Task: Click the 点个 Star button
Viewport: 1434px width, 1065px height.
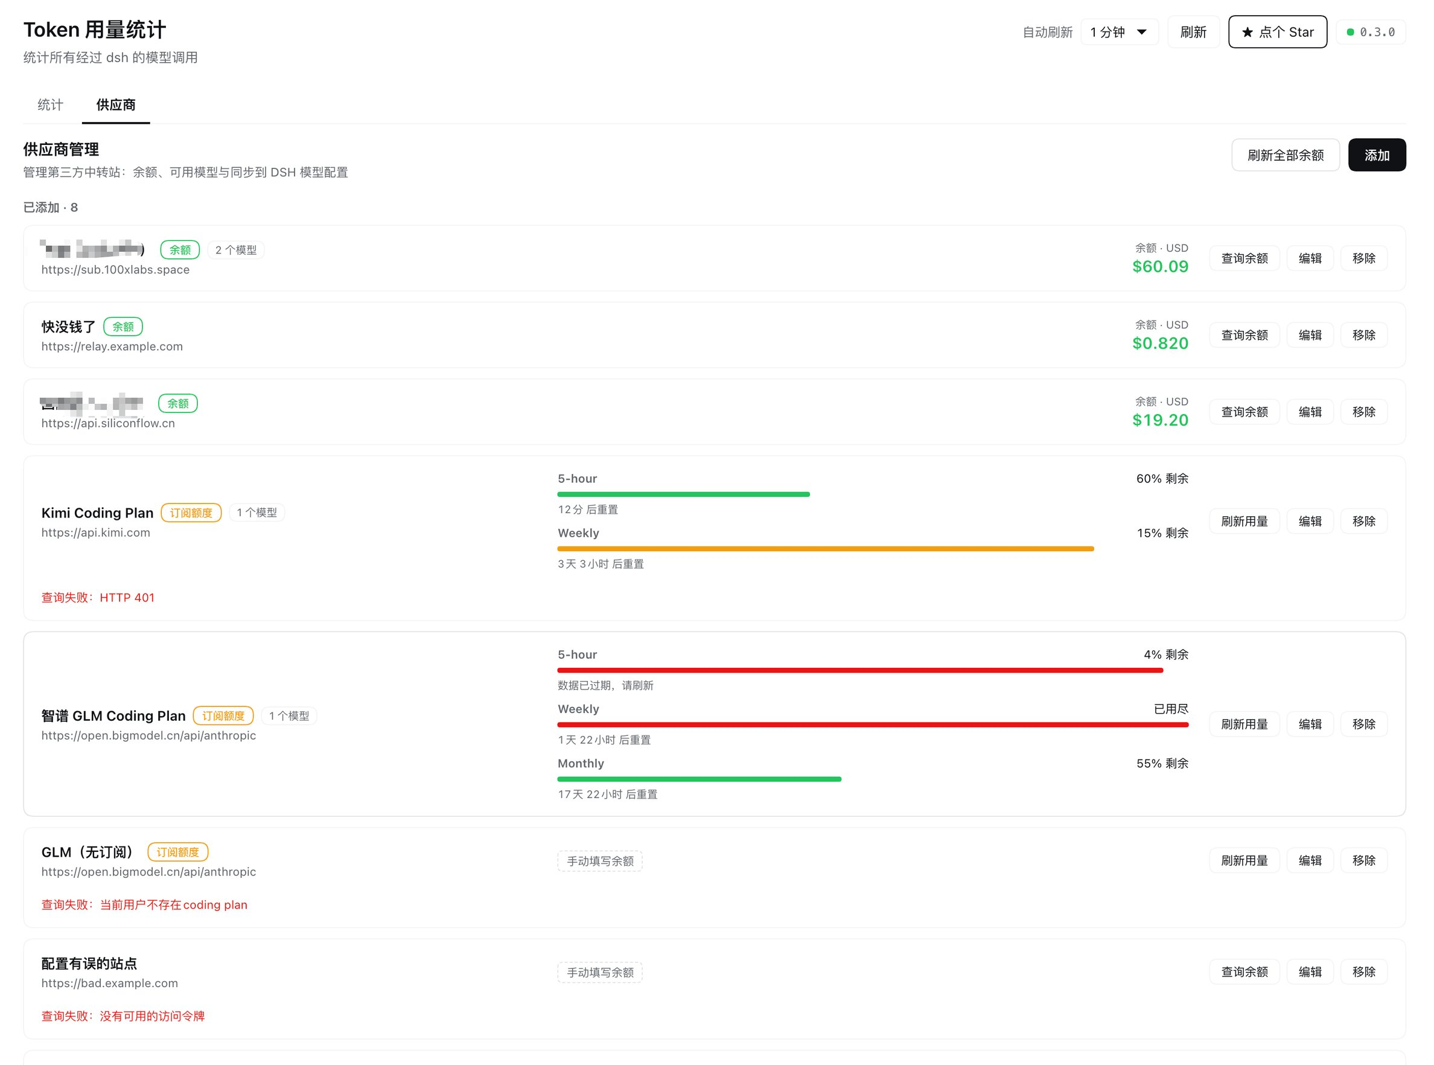Action: [x=1276, y=32]
